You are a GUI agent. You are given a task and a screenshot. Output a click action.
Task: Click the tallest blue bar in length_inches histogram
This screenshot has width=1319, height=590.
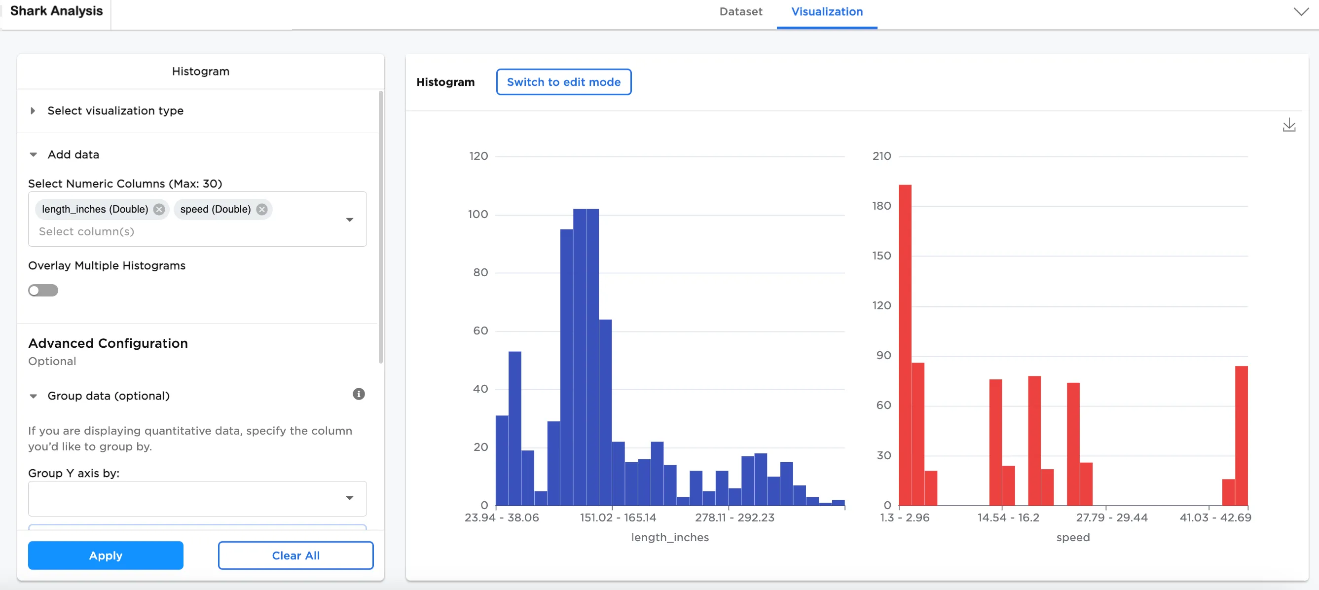point(579,359)
